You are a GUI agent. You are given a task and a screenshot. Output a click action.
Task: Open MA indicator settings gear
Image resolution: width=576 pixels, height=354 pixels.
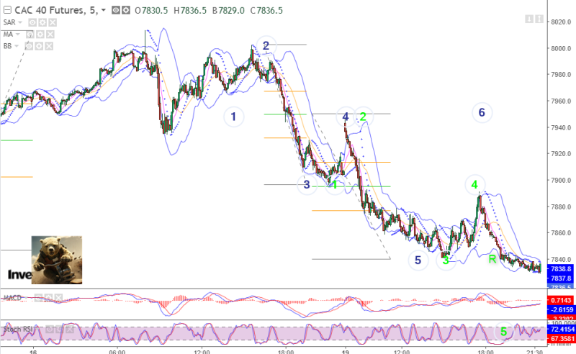[40, 35]
